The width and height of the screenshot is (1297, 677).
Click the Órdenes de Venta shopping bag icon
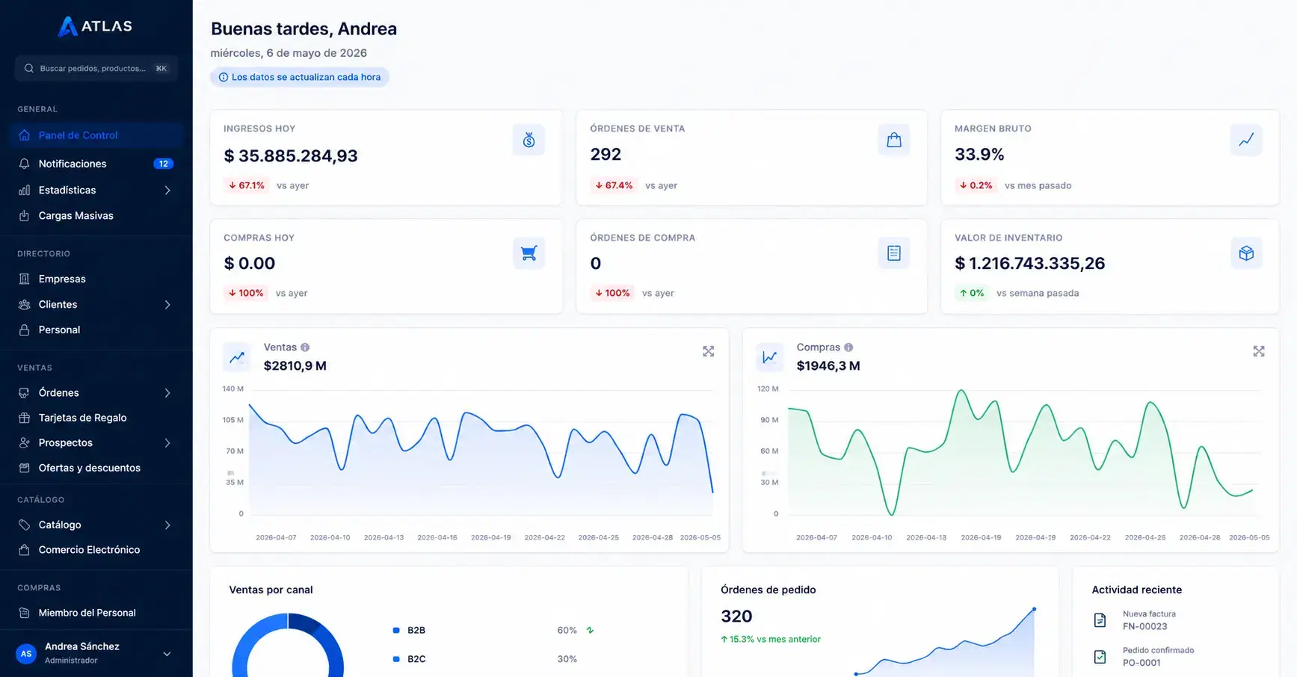coord(894,140)
